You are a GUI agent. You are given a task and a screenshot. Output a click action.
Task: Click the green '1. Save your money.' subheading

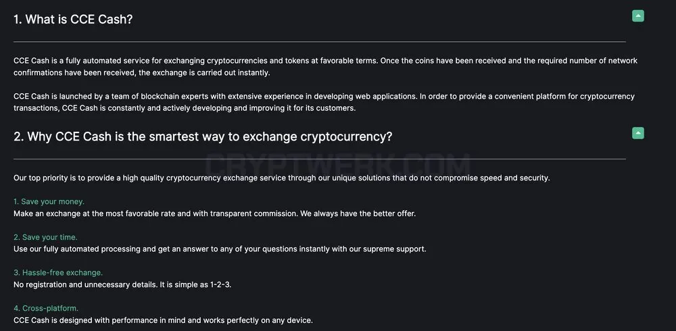pyautogui.click(x=49, y=201)
